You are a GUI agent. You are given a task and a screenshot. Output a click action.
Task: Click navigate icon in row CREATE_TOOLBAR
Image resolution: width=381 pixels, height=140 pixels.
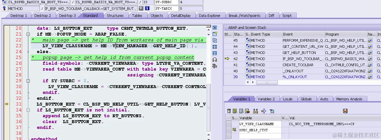pos(370,65)
